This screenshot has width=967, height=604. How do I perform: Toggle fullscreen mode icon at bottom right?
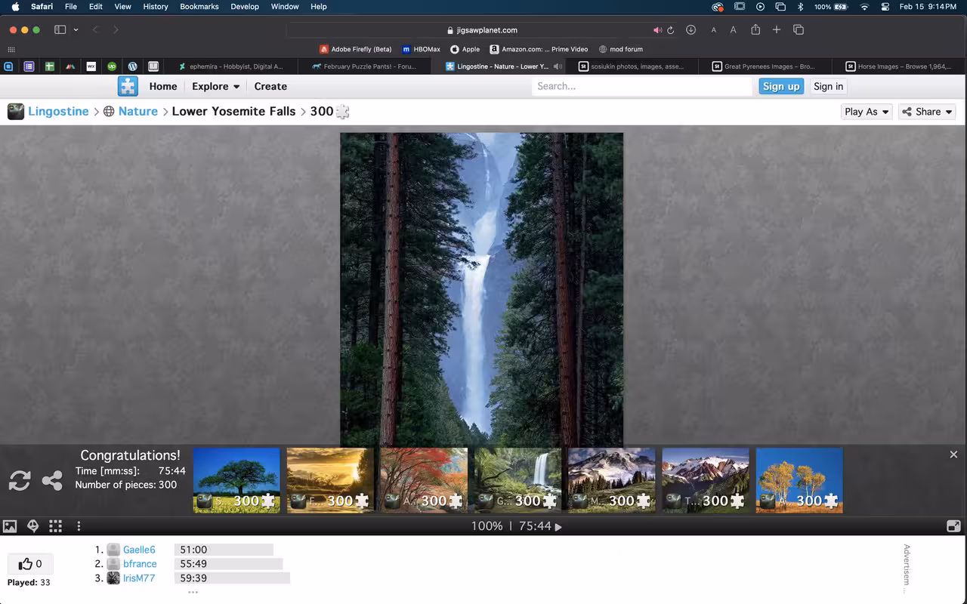[953, 526]
